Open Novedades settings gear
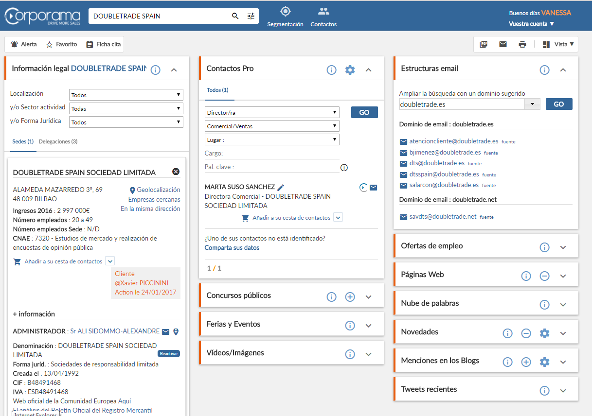The height and width of the screenshot is (416, 592). click(545, 333)
